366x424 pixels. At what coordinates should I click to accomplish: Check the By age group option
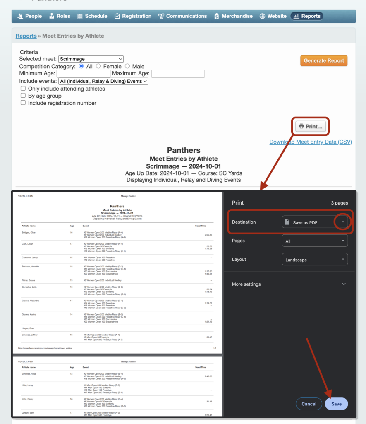[23, 96]
